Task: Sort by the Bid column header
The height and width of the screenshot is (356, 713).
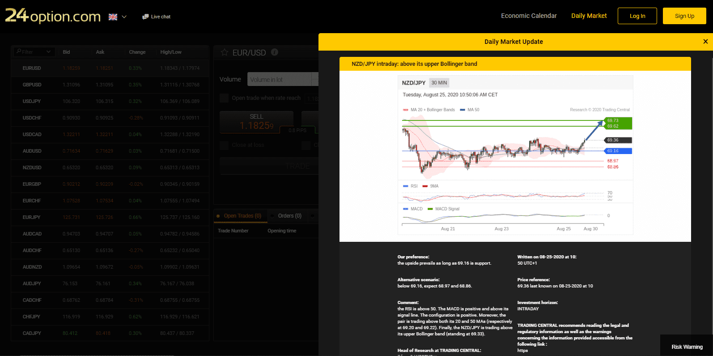Action: (x=66, y=52)
